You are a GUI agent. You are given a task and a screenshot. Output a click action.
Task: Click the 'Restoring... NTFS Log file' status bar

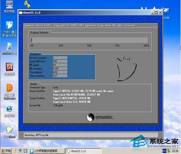pyautogui.click(x=91, y=135)
